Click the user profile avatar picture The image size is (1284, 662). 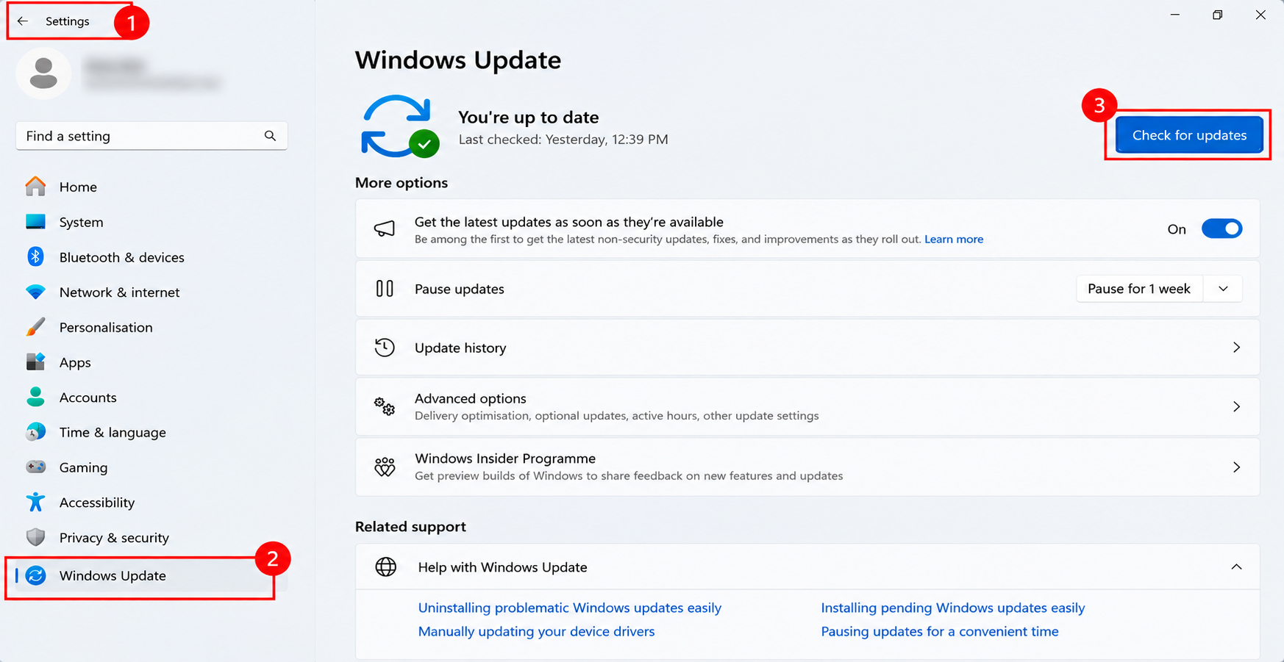[x=43, y=73]
